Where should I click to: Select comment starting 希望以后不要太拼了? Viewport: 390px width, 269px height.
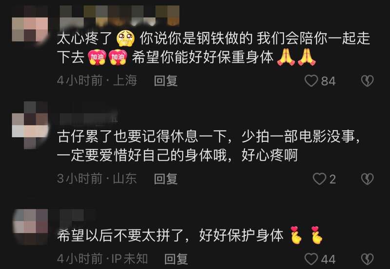[x=190, y=235]
